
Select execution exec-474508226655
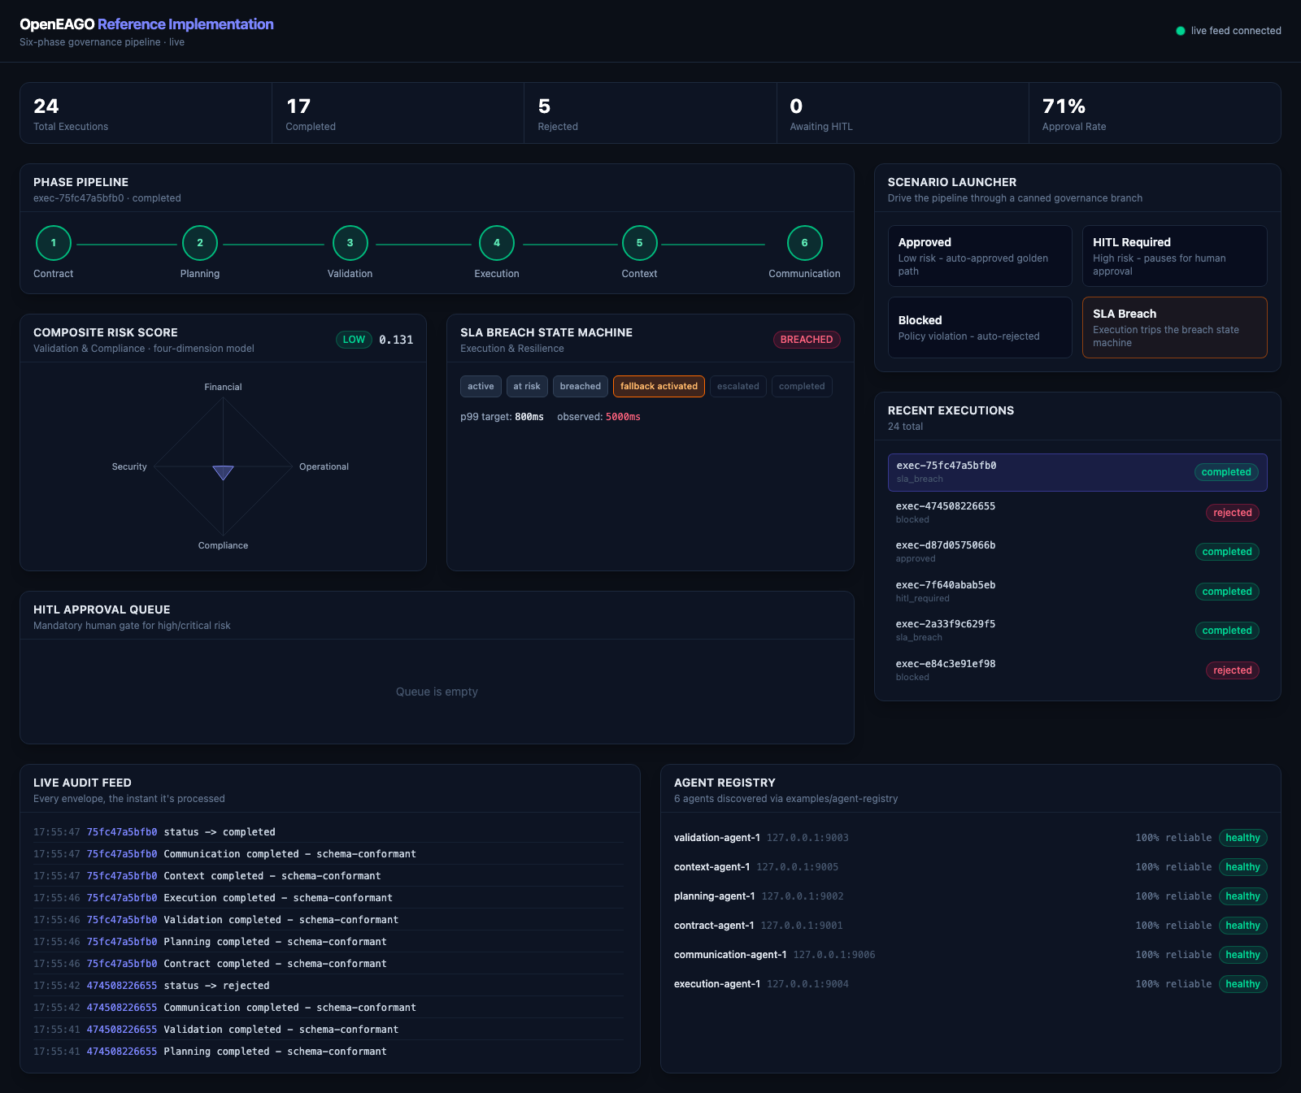[x=1077, y=512]
